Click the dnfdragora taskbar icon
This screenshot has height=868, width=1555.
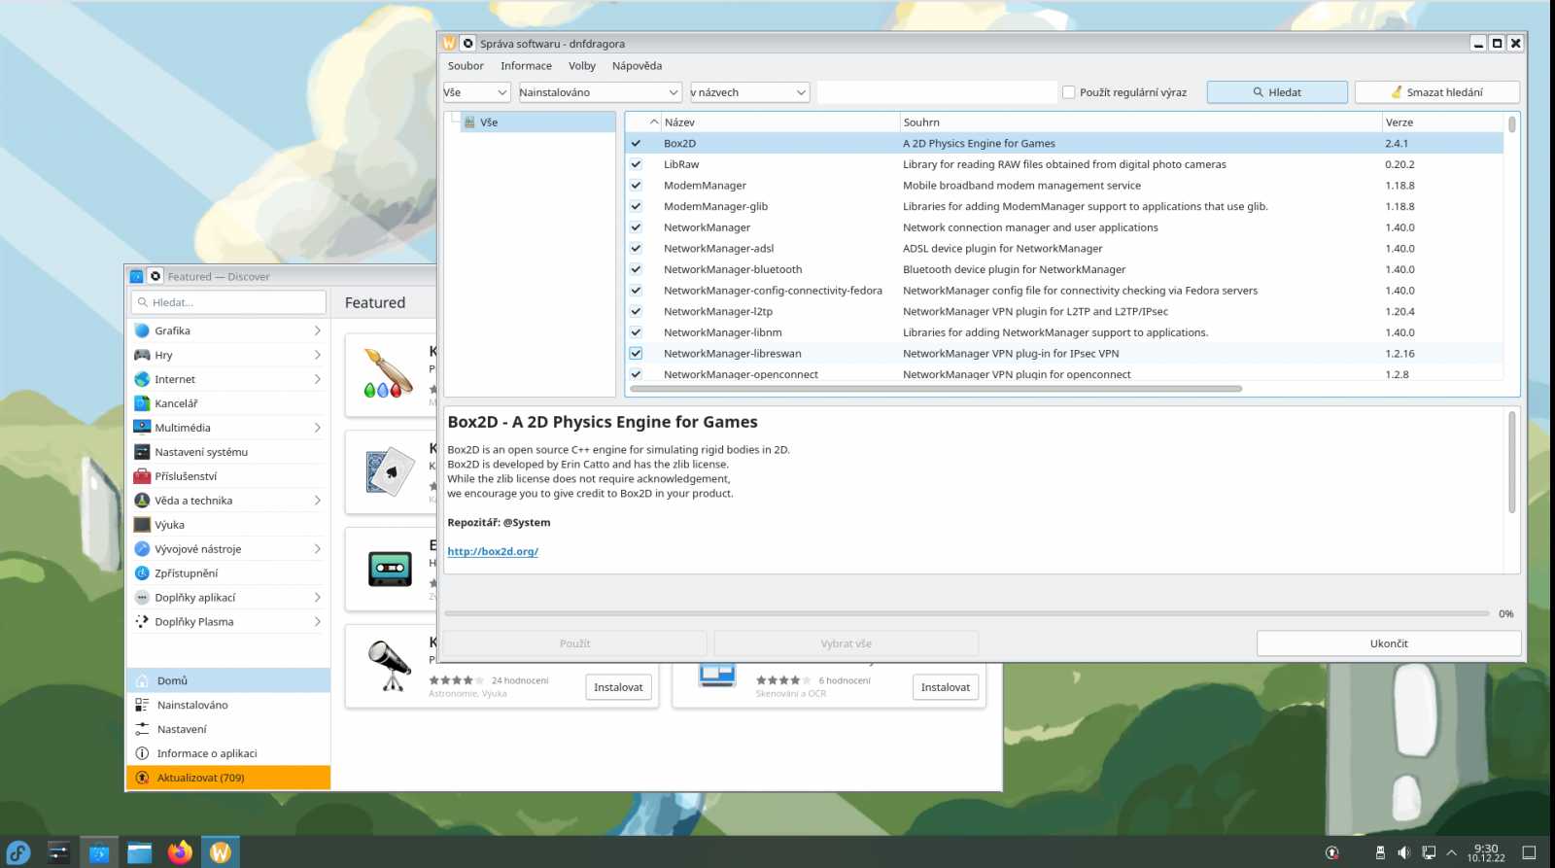pos(221,852)
